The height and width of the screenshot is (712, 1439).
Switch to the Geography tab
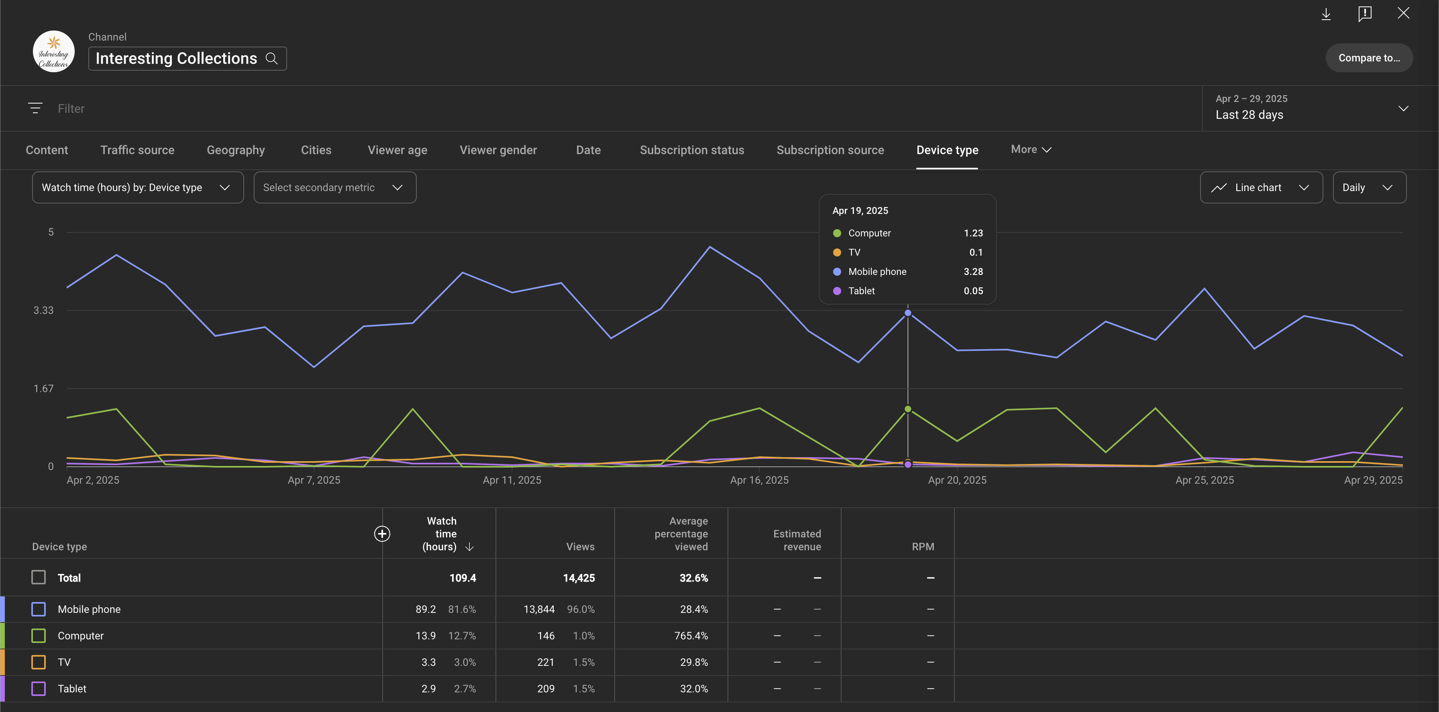[x=236, y=150]
